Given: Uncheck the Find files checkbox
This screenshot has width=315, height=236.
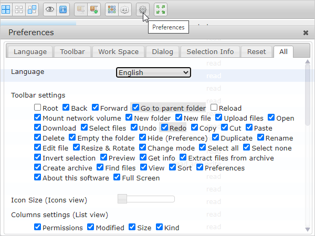Looking at the screenshot, I should tap(100, 167).
